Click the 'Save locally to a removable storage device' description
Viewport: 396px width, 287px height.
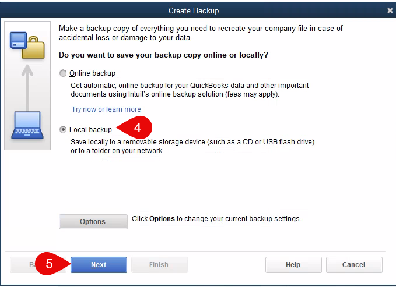[x=192, y=146]
